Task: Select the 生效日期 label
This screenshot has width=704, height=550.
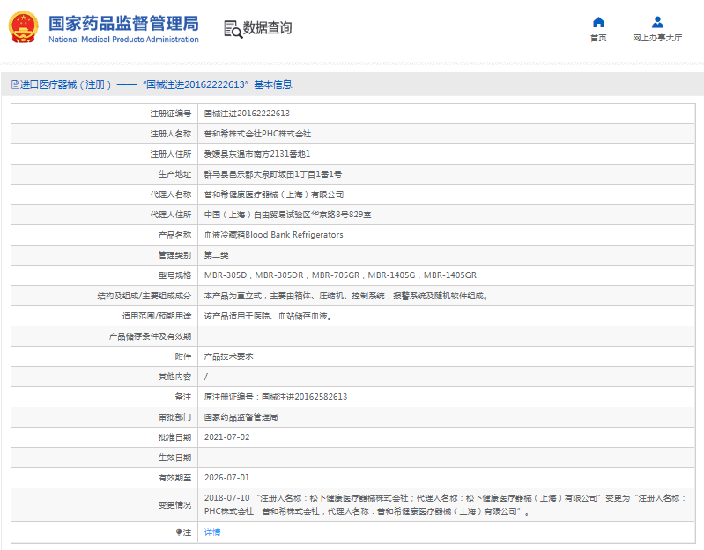Action: click(x=174, y=458)
